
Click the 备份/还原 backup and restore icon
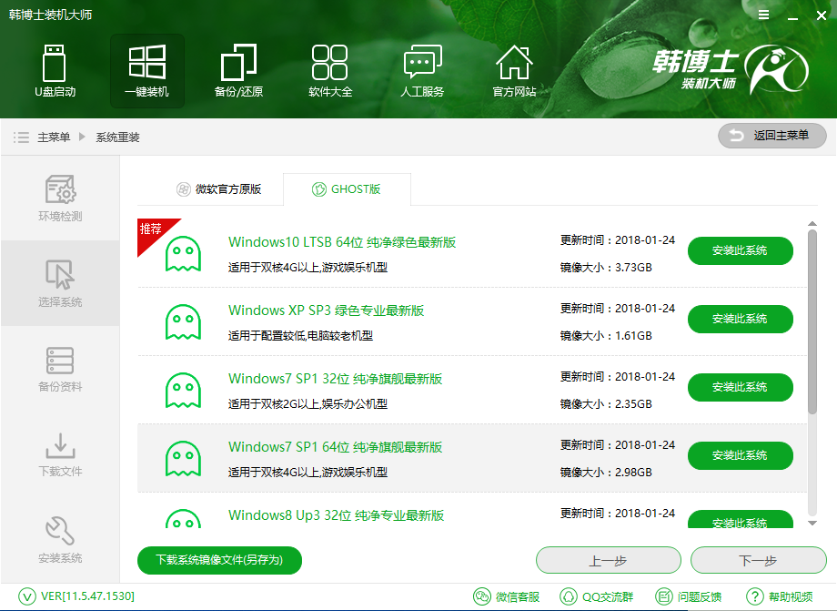tap(238, 70)
